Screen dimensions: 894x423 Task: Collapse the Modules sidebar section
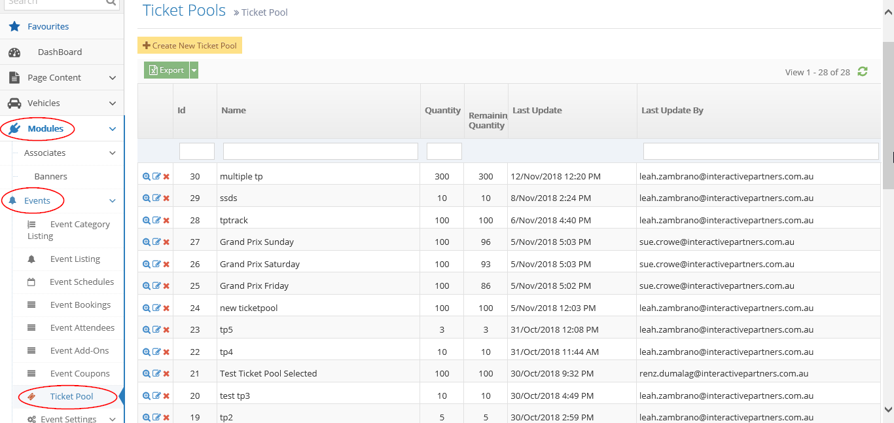tap(112, 129)
